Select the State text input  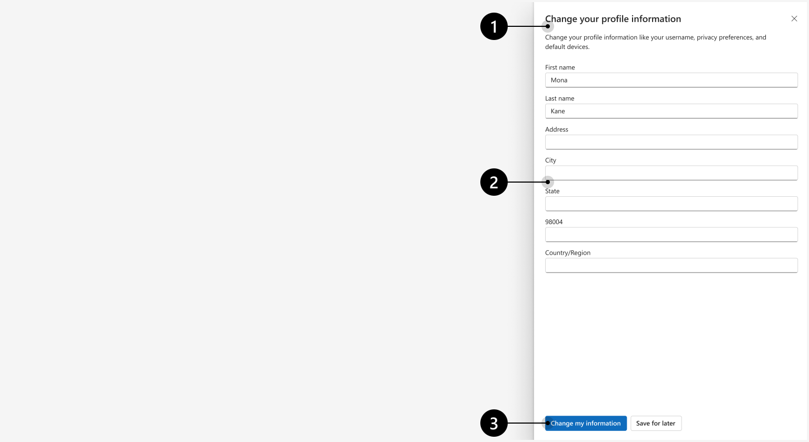coord(672,204)
